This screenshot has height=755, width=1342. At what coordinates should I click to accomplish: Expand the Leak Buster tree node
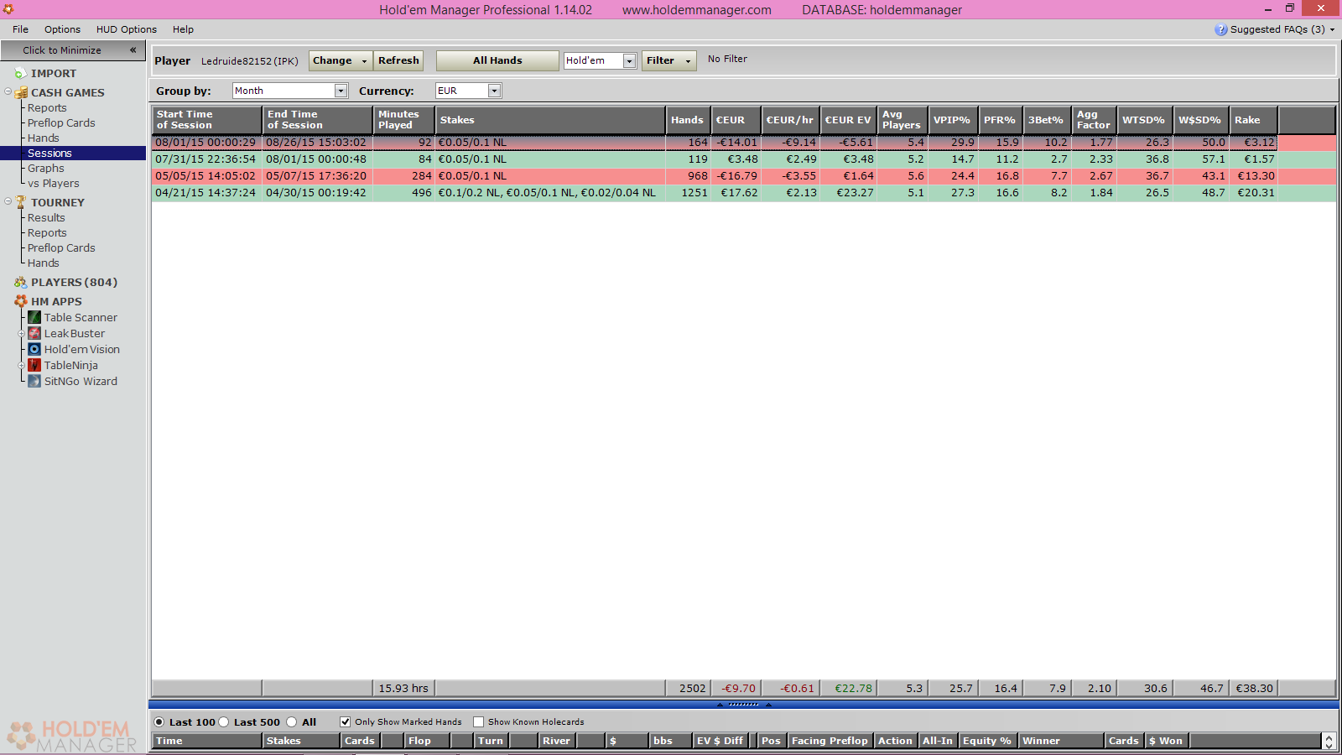click(x=21, y=333)
